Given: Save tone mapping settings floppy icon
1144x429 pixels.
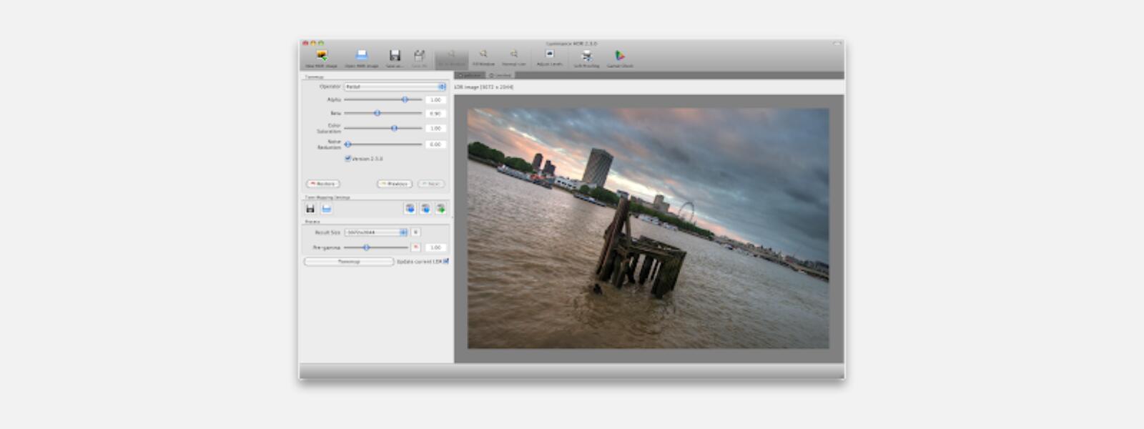Looking at the screenshot, I should tap(310, 209).
